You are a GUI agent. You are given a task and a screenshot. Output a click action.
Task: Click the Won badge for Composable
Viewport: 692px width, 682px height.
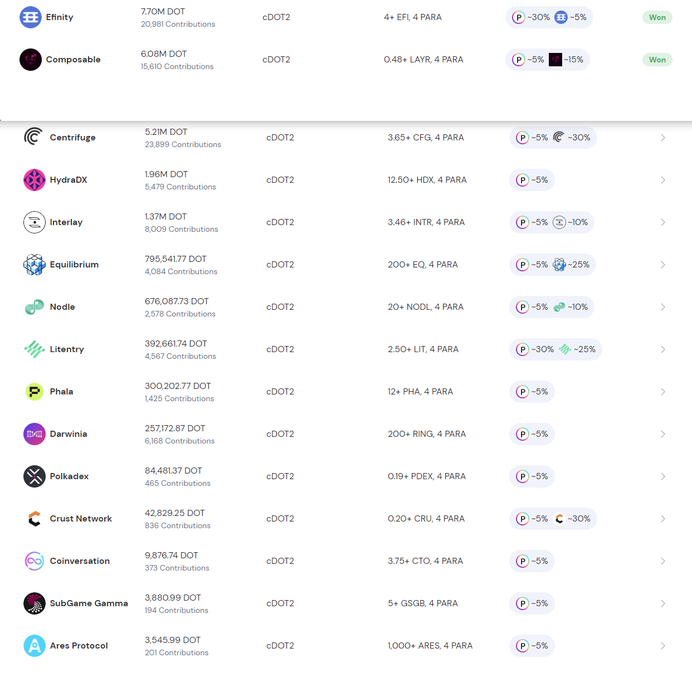click(x=657, y=60)
